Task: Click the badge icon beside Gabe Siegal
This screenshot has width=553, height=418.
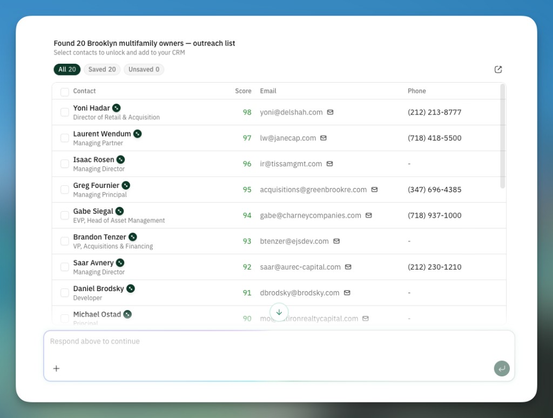Action: point(119,211)
